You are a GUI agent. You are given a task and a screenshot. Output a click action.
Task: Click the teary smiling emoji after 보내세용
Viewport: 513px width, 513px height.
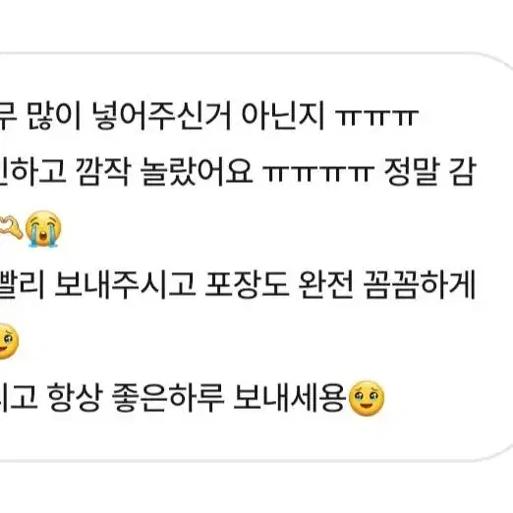[x=367, y=398]
